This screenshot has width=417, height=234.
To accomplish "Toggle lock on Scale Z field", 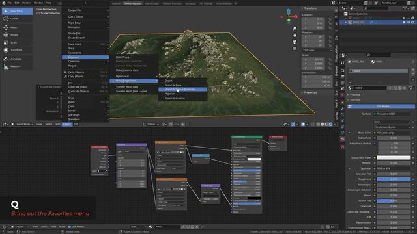I will click(330, 68).
